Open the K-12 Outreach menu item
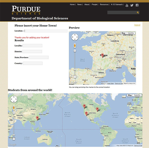The image size is (149, 148). tap(117, 4)
